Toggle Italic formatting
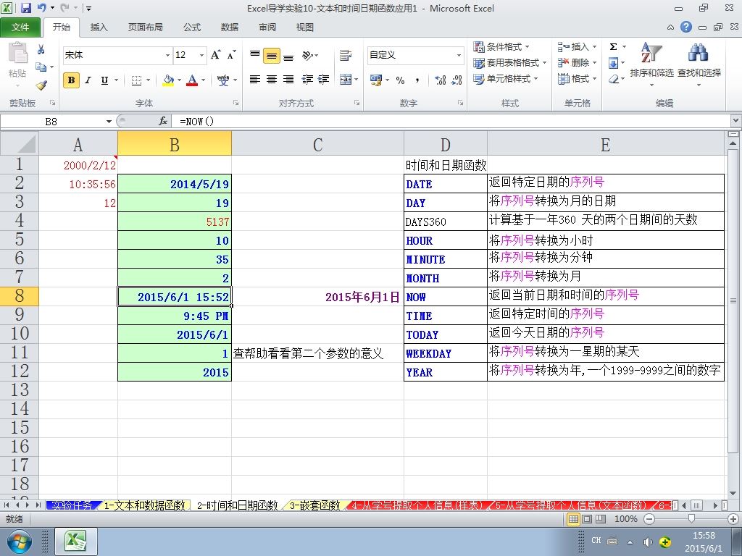The image size is (742, 556). point(88,80)
